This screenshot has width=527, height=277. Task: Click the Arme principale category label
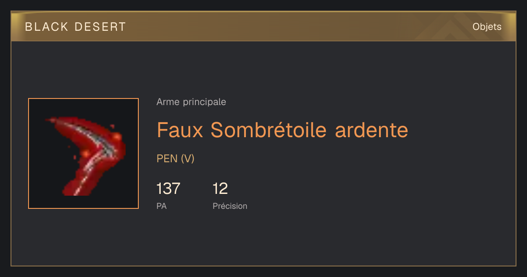pyautogui.click(x=191, y=102)
